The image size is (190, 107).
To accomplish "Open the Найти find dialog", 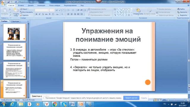I will pyautogui.click(x=181, y=9).
